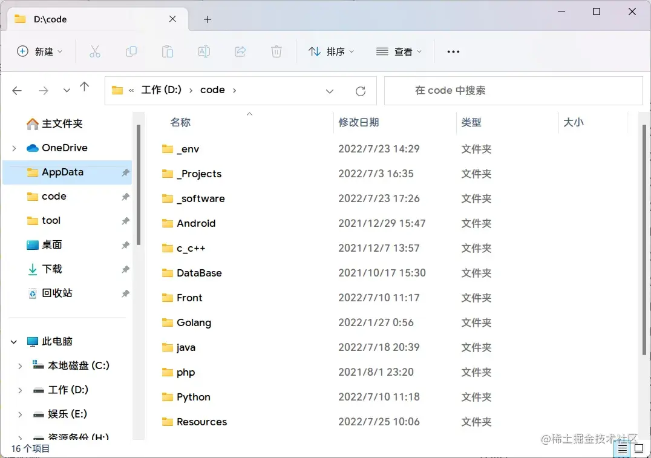The image size is (651, 458).
Task: Sort by Date modified (修改日期) header
Action: [x=359, y=122]
